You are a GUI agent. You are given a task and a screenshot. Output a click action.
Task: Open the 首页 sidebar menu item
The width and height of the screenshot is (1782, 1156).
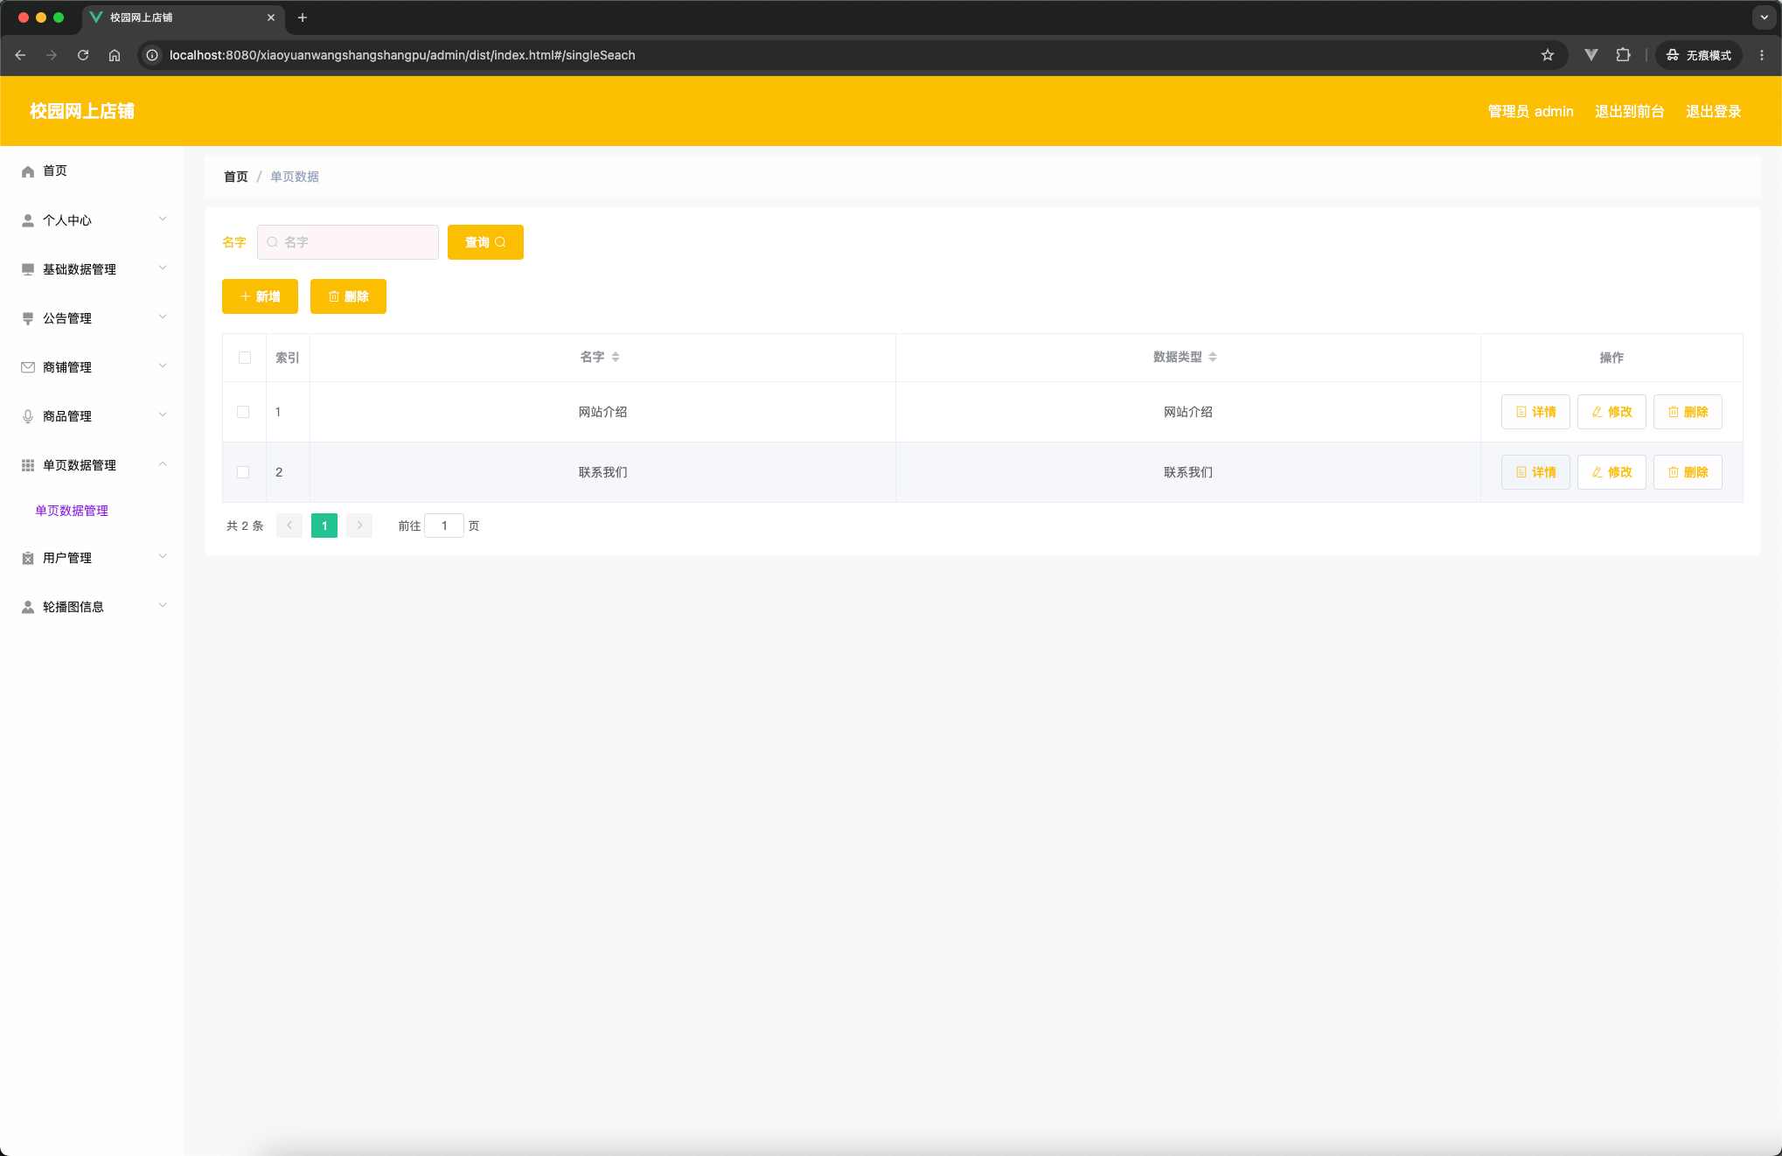point(92,171)
